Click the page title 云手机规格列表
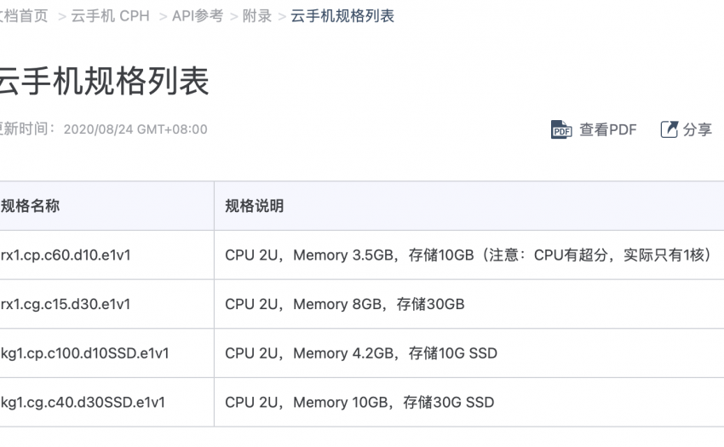724x447 pixels. (x=102, y=82)
